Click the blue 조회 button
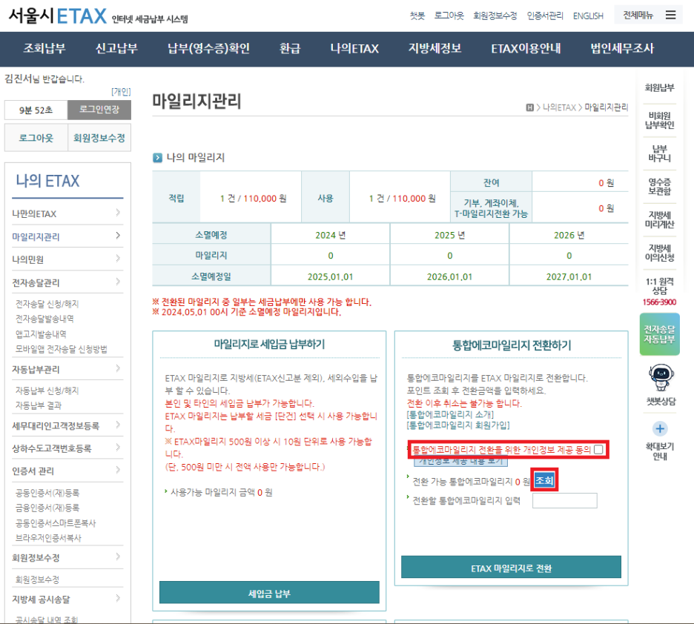The width and height of the screenshot is (694, 624). click(x=544, y=480)
